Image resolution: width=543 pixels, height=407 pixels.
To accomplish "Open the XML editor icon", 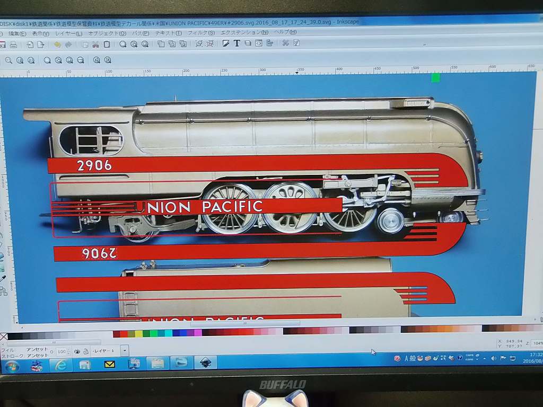I will coord(259,43).
